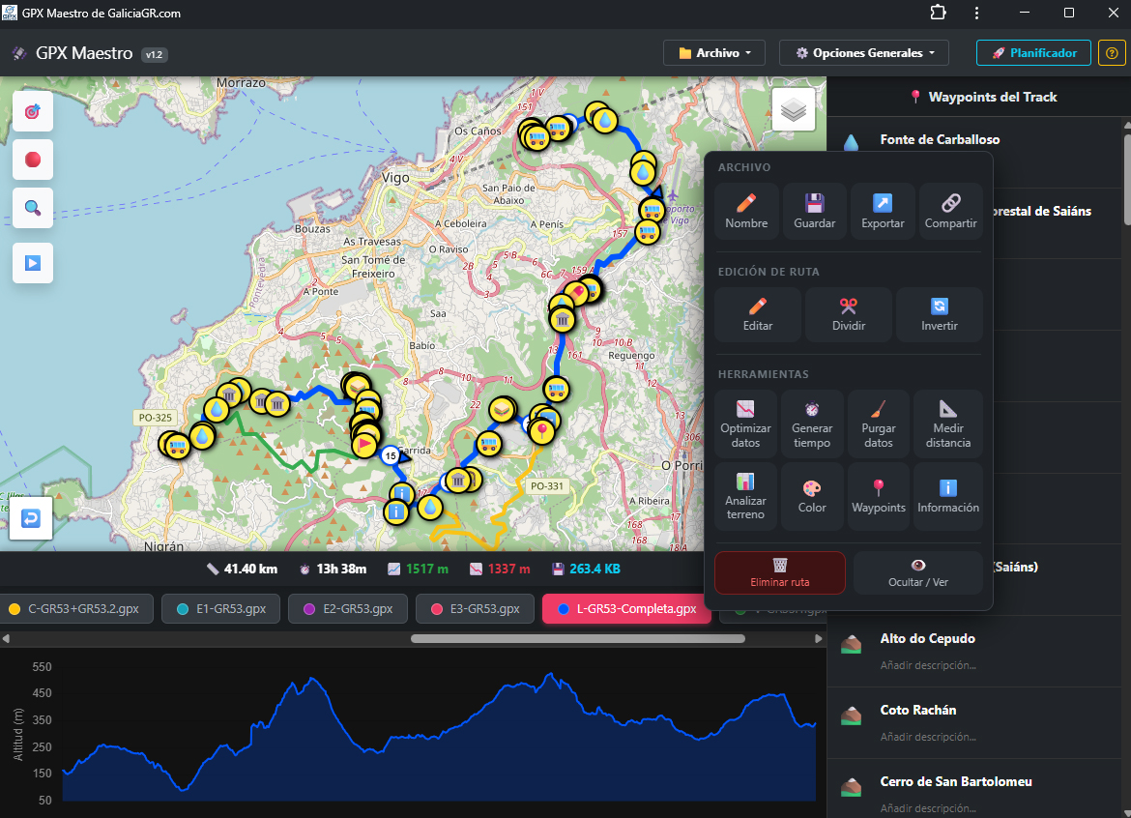Click the play animation button on map
1131x818 pixels.
[x=33, y=263]
